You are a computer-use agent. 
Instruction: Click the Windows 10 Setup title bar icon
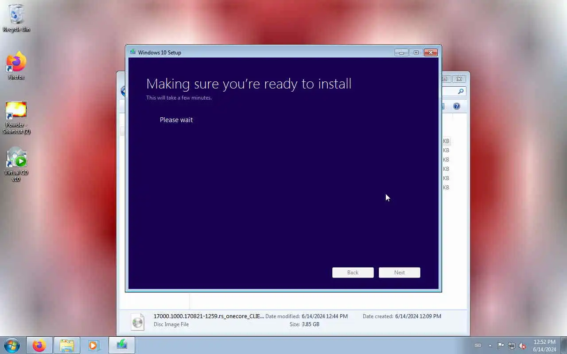pyautogui.click(x=132, y=52)
